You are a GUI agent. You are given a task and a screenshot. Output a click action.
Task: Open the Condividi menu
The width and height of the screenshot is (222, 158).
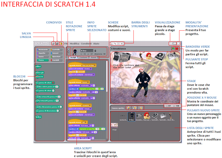86,44
